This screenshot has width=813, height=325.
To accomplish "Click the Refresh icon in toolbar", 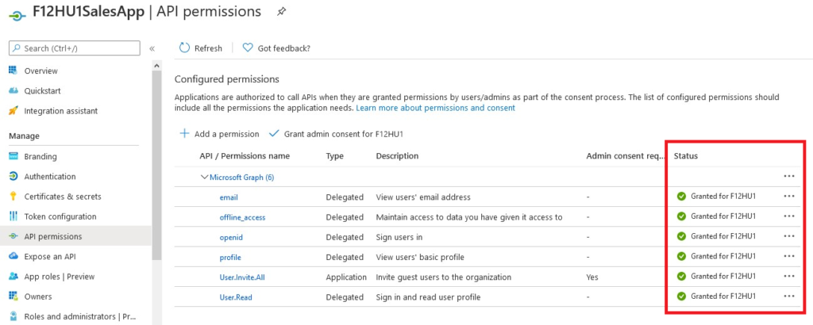I will [x=184, y=48].
